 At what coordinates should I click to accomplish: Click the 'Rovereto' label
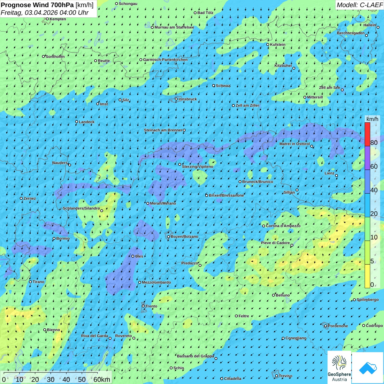tap(123, 336)
